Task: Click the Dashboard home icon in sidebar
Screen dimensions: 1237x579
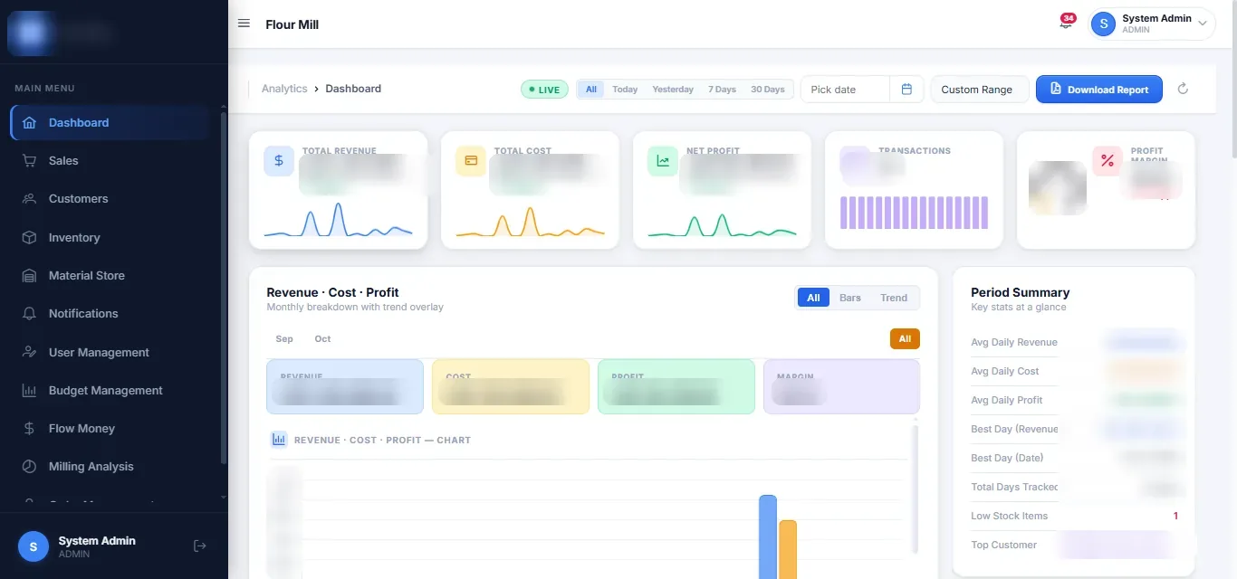Action: click(30, 123)
